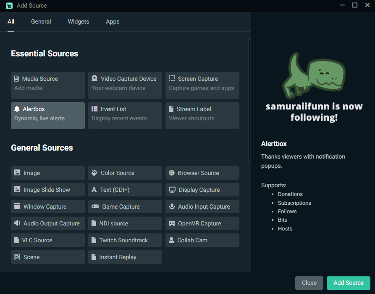Click the VLC Source file icon
The height and width of the screenshot is (294, 375).
(16, 240)
